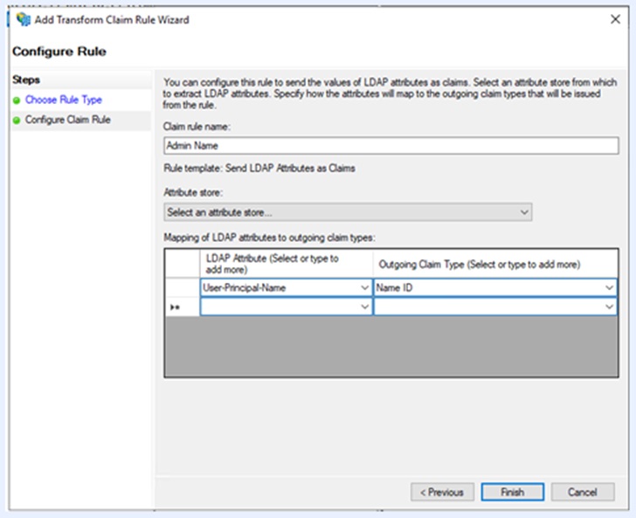Click Finish to save the claim rule
The image size is (636, 518).
click(512, 492)
